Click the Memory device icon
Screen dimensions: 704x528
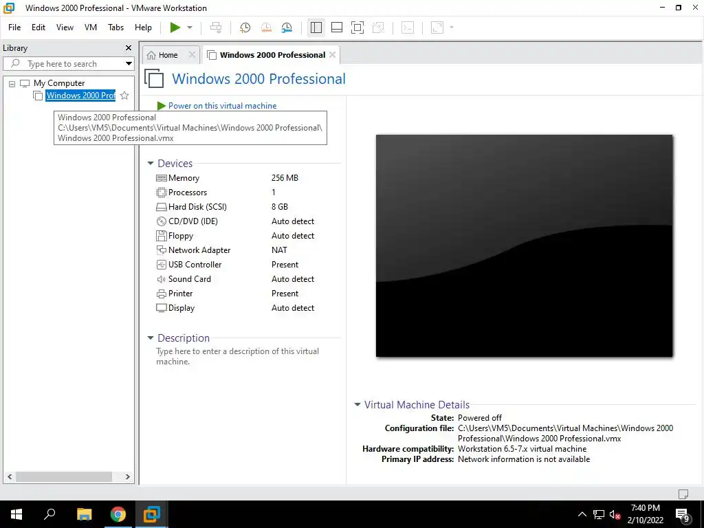(x=161, y=178)
